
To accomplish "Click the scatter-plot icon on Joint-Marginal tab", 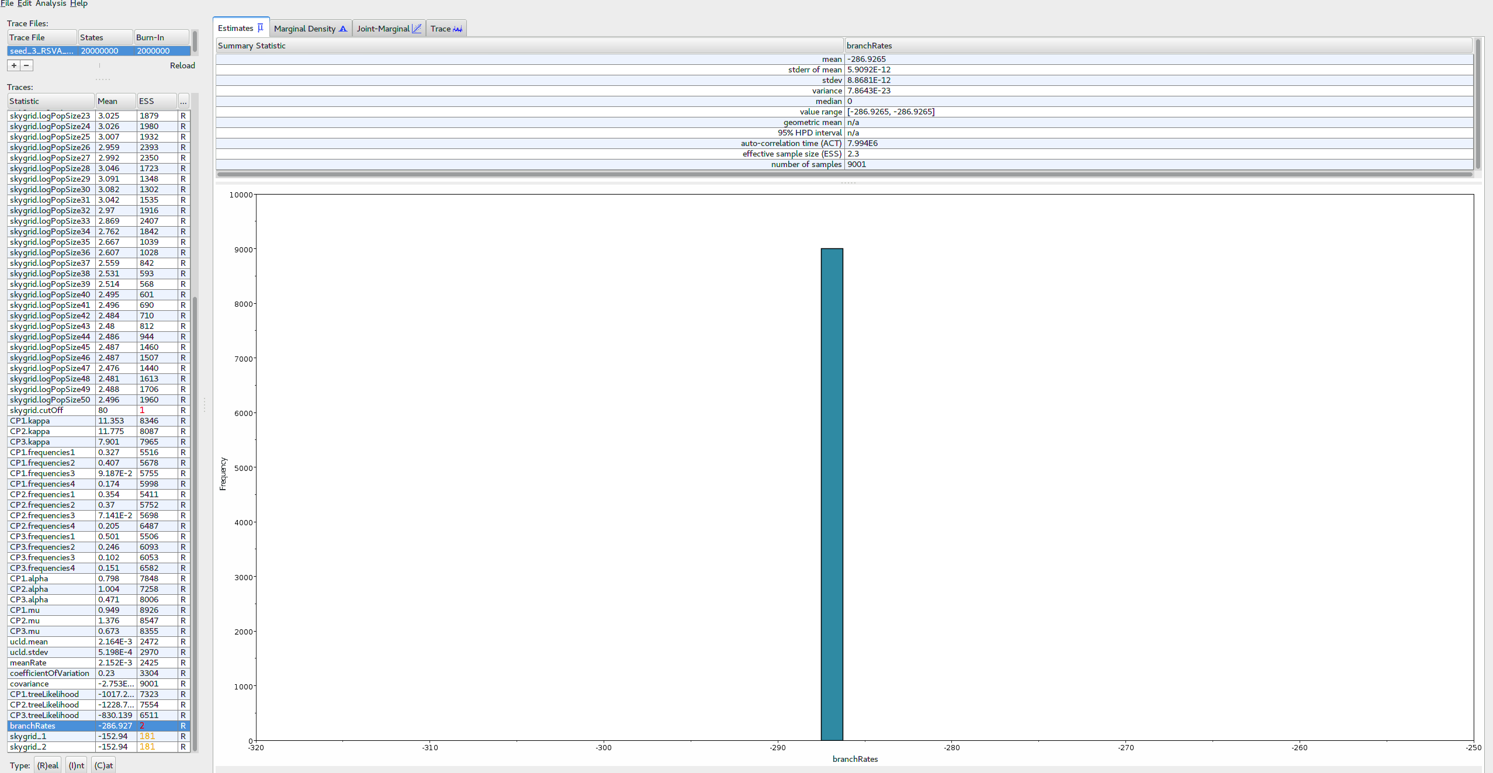I will (x=417, y=28).
